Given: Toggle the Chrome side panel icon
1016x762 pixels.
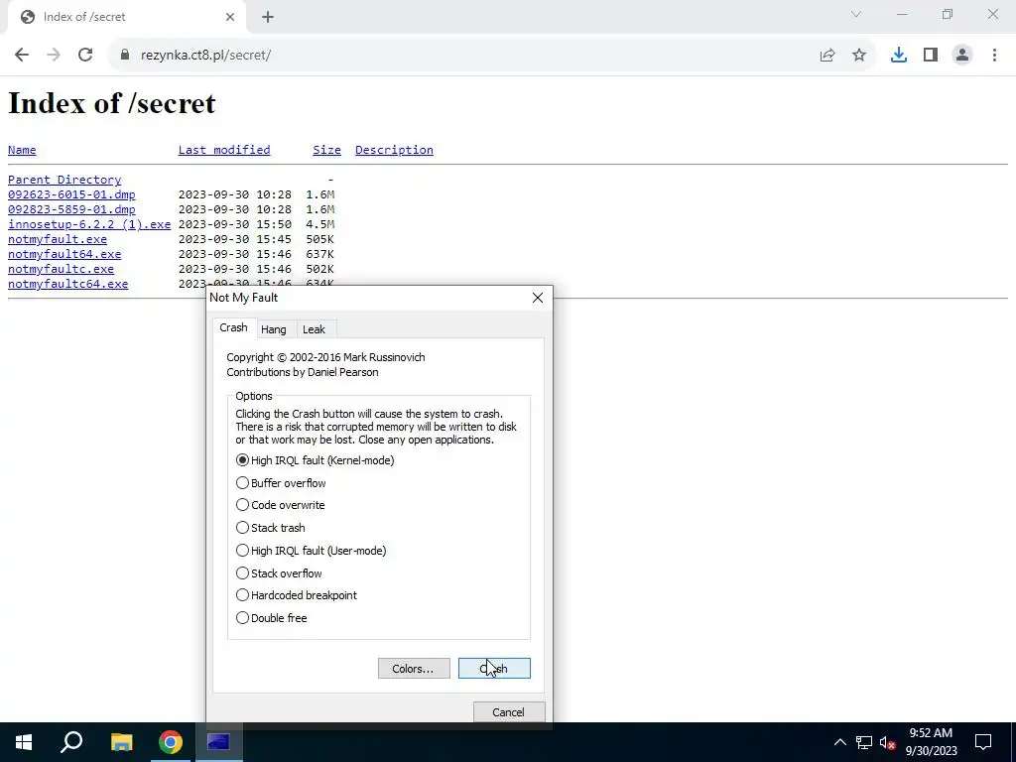Looking at the screenshot, I should click(x=931, y=56).
